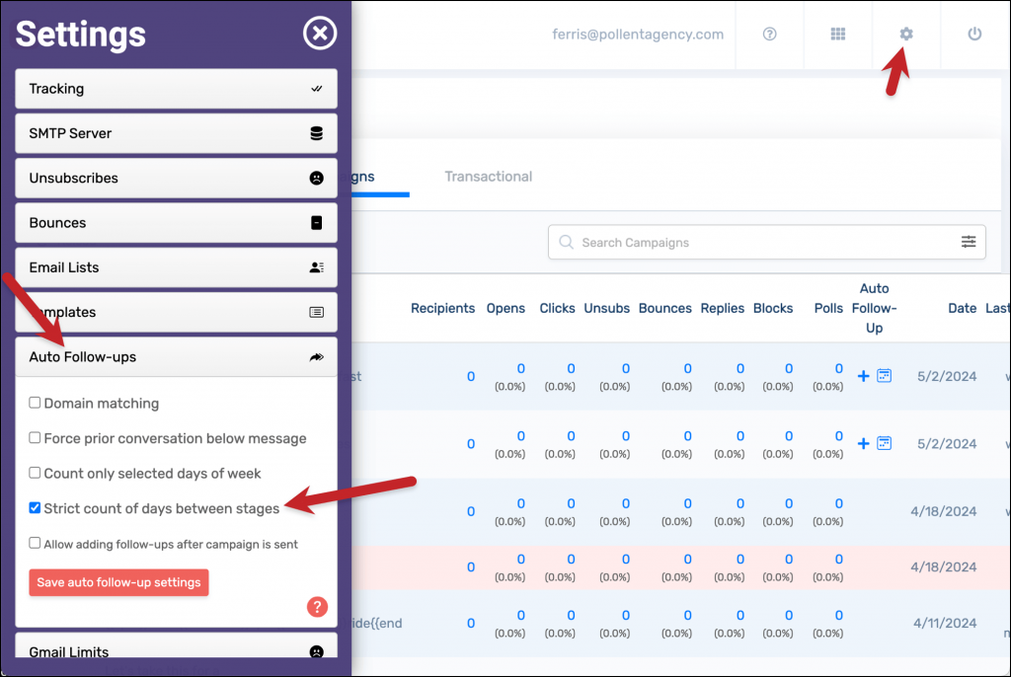Enable the Domain matching checkbox
The height and width of the screenshot is (677, 1011).
(x=35, y=403)
